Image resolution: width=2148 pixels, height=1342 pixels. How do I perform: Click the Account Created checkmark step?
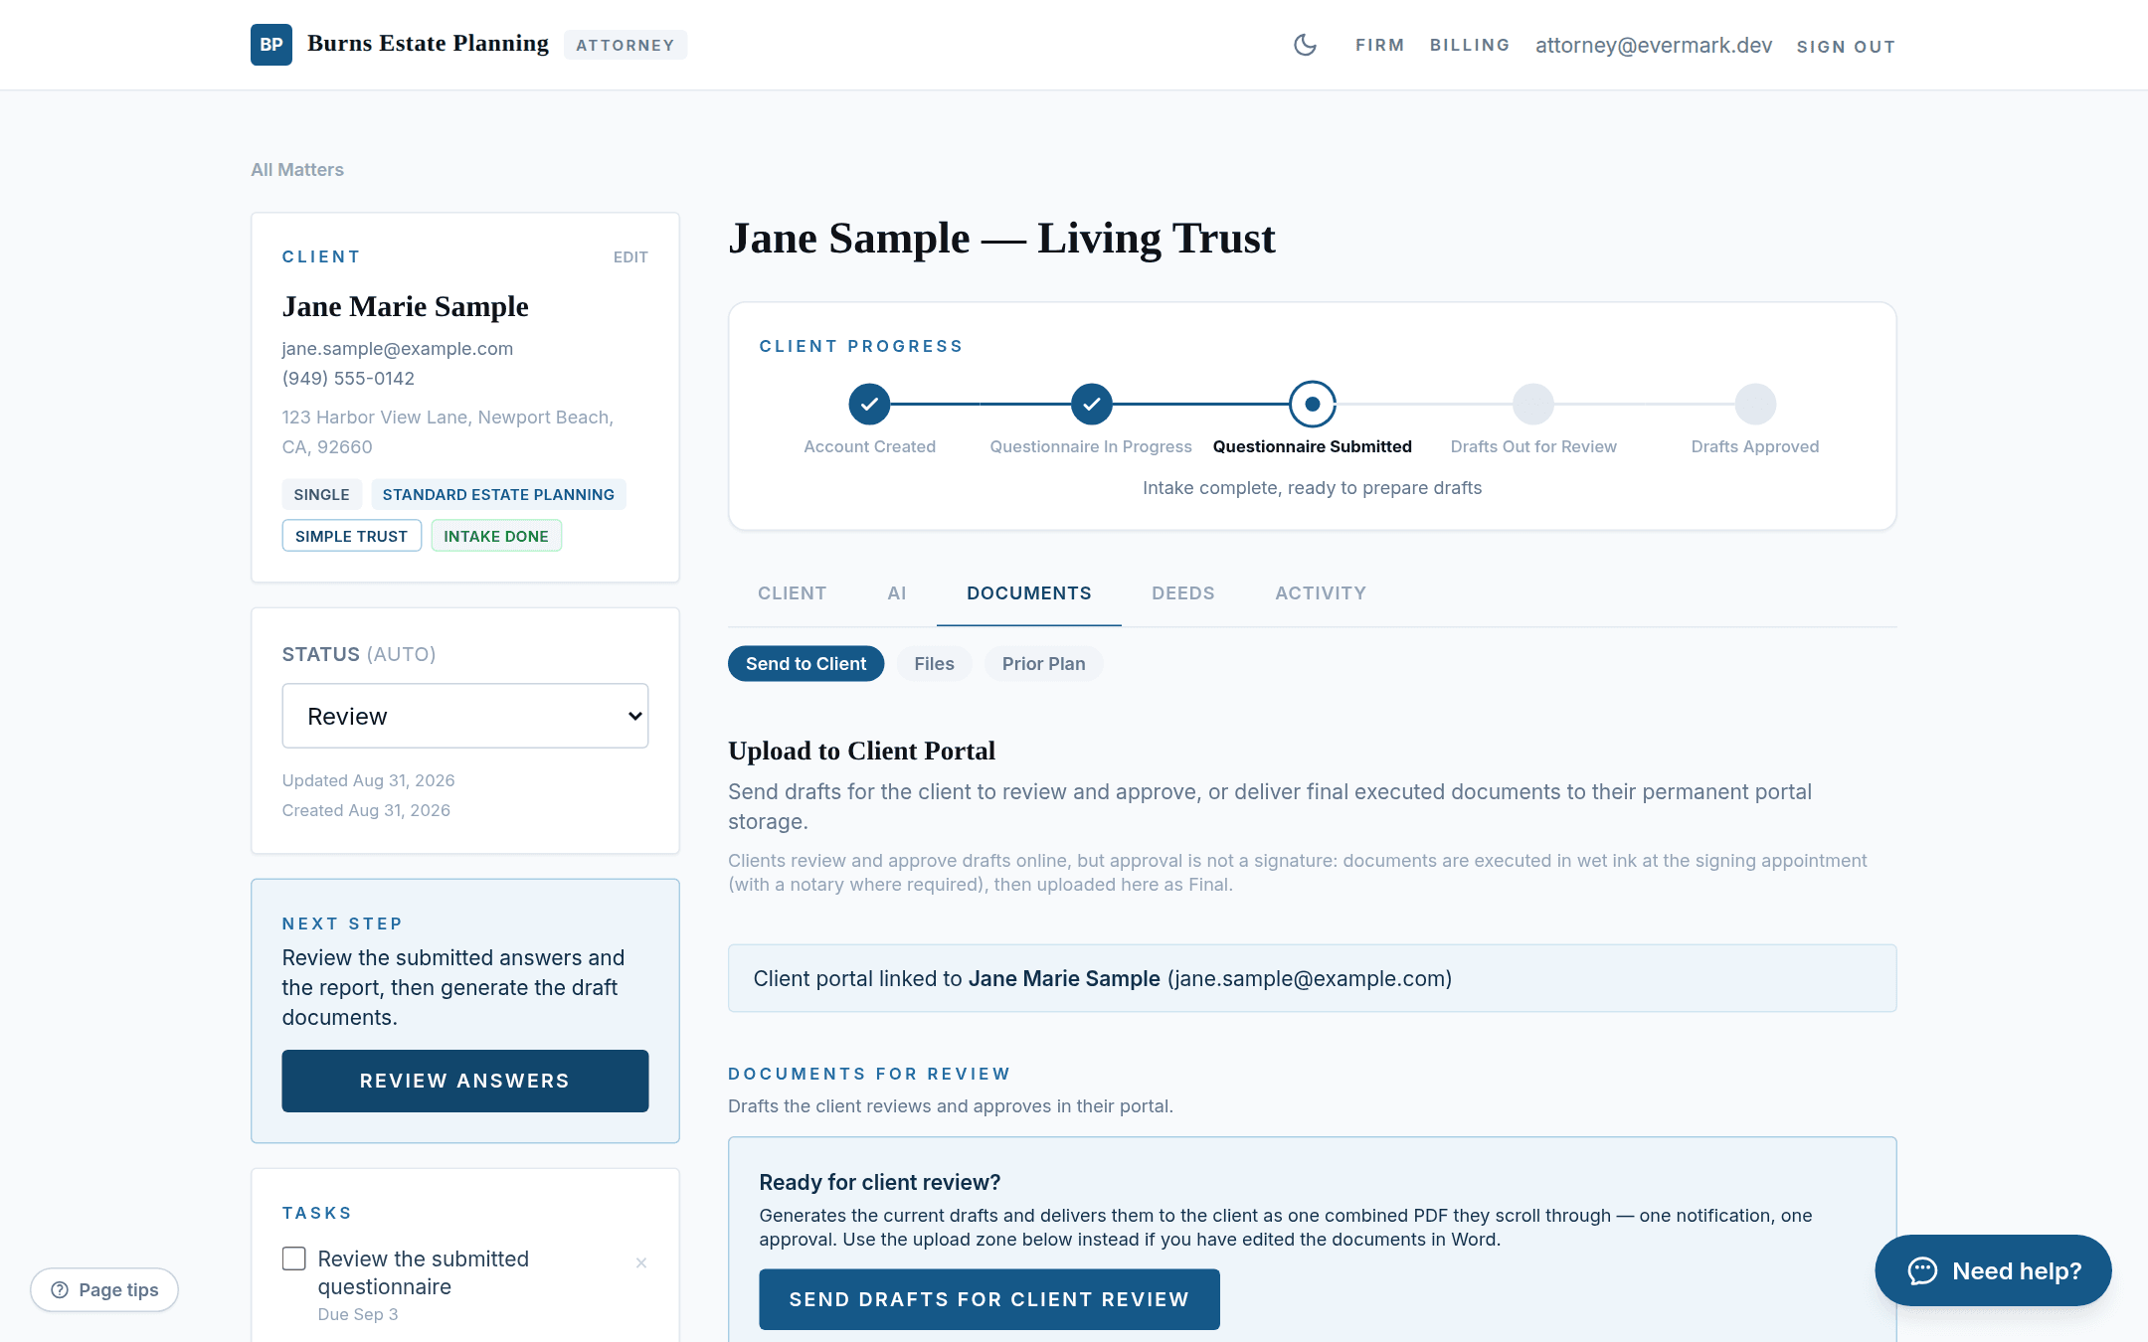click(x=869, y=404)
